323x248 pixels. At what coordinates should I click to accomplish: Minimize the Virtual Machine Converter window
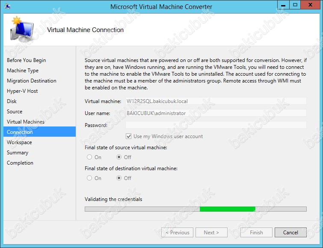pos(284,5)
